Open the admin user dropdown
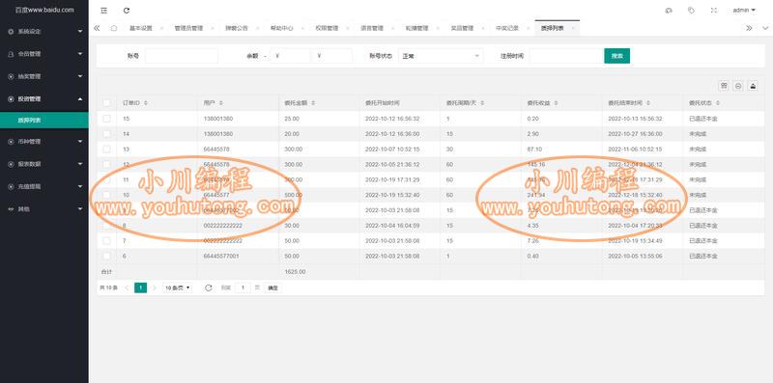Image resolution: width=773 pixels, height=383 pixels. (x=744, y=10)
